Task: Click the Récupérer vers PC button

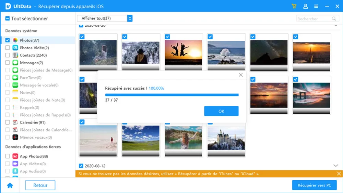Action: click(314, 185)
